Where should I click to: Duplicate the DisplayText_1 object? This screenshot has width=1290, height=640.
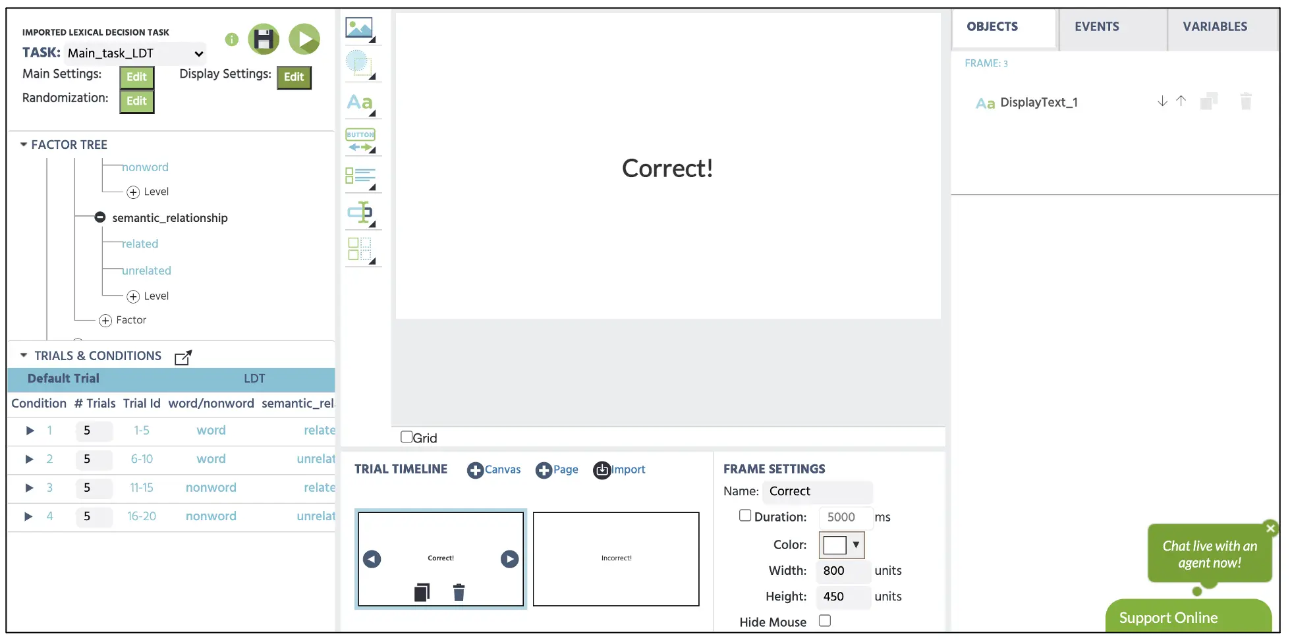(1209, 101)
